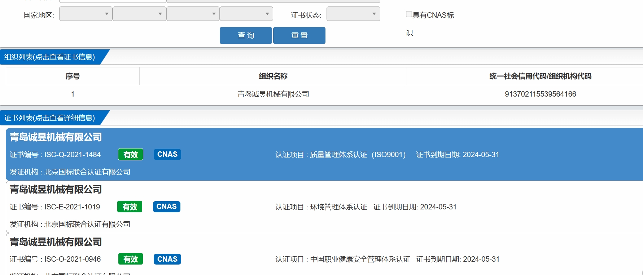Screen dimensions: 643x275
Task: Open the first 国家地区 dropdown
Action: pyautogui.click(x=86, y=14)
